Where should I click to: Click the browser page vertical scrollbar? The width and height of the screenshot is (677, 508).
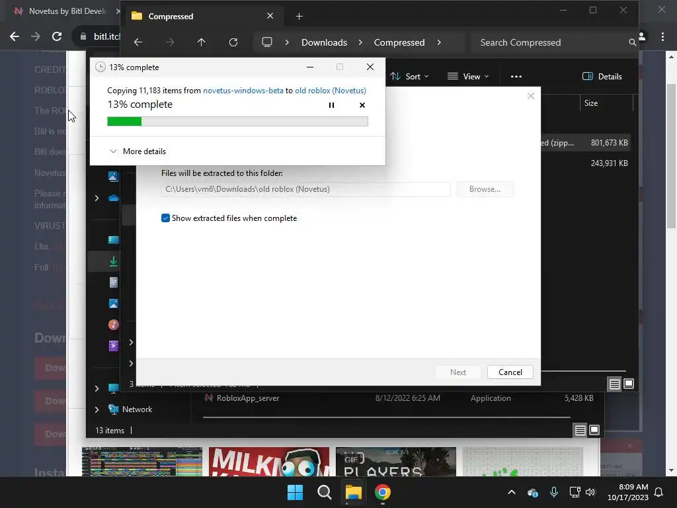(671, 155)
